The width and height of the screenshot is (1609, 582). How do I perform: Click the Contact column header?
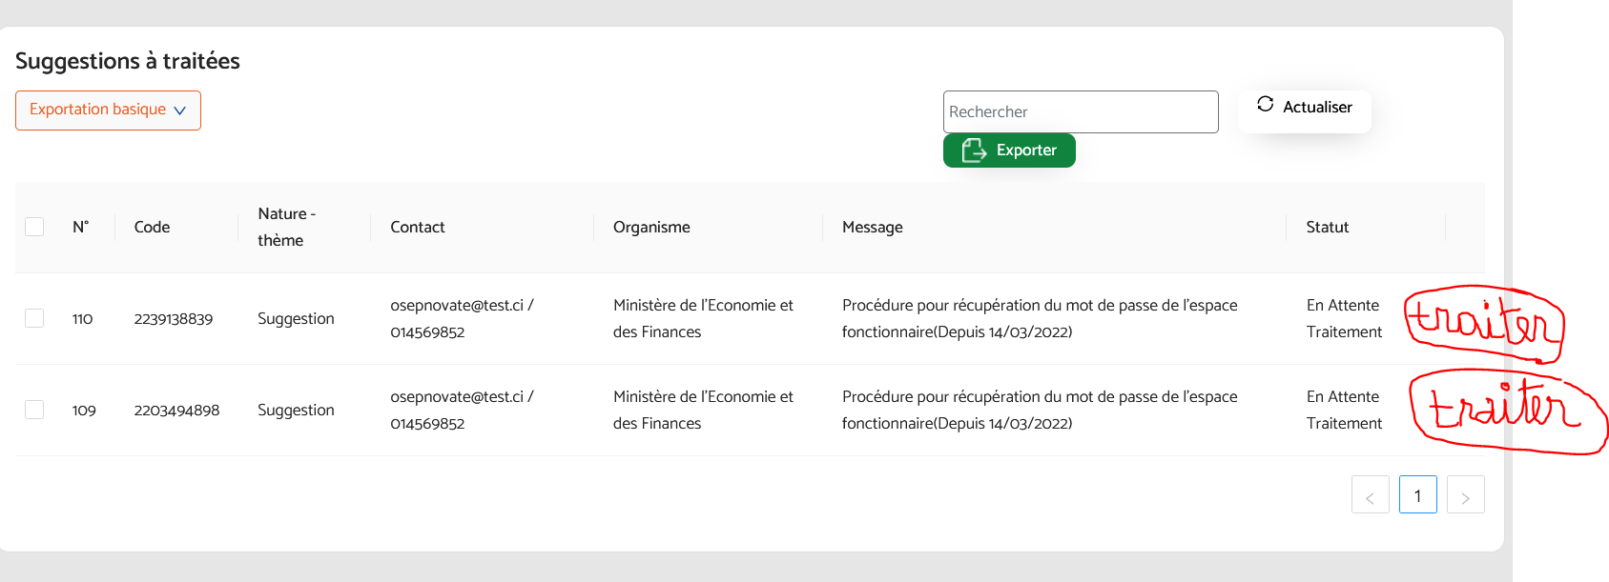point(417,228)
